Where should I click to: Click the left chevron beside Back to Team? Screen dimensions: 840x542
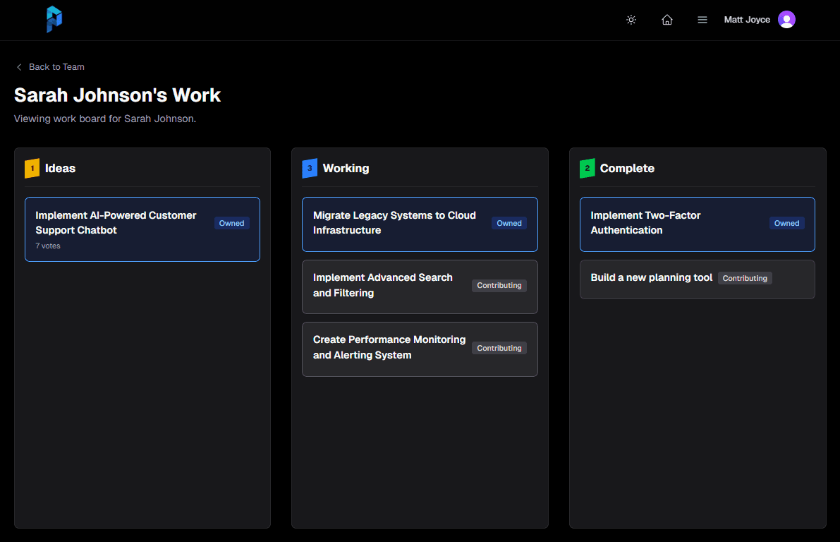click(x=19, y=67)
